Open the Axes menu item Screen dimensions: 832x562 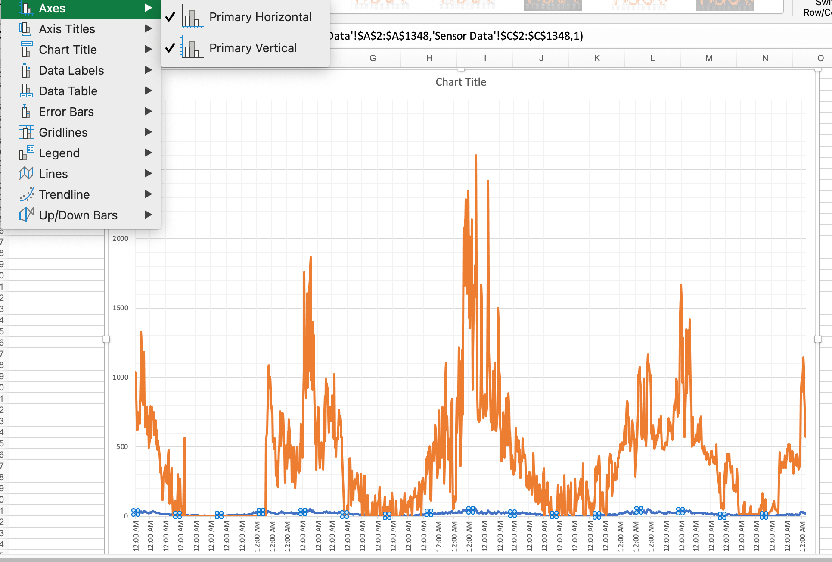[x=52, y=8]
